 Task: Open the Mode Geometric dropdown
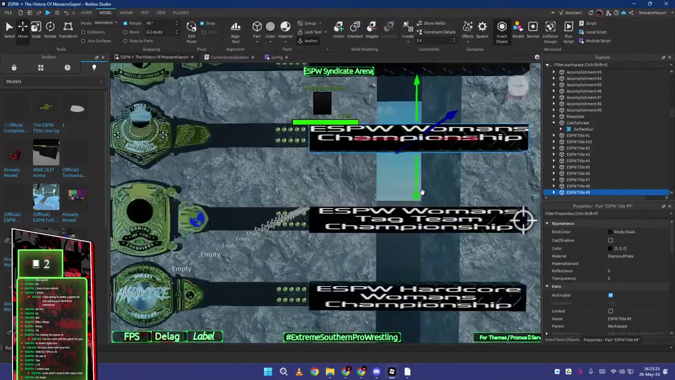tap(107, 23)
